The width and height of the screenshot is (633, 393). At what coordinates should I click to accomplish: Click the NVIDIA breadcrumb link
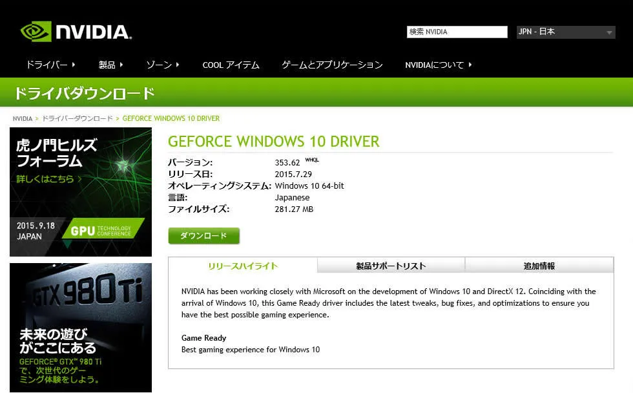point(22,118)
